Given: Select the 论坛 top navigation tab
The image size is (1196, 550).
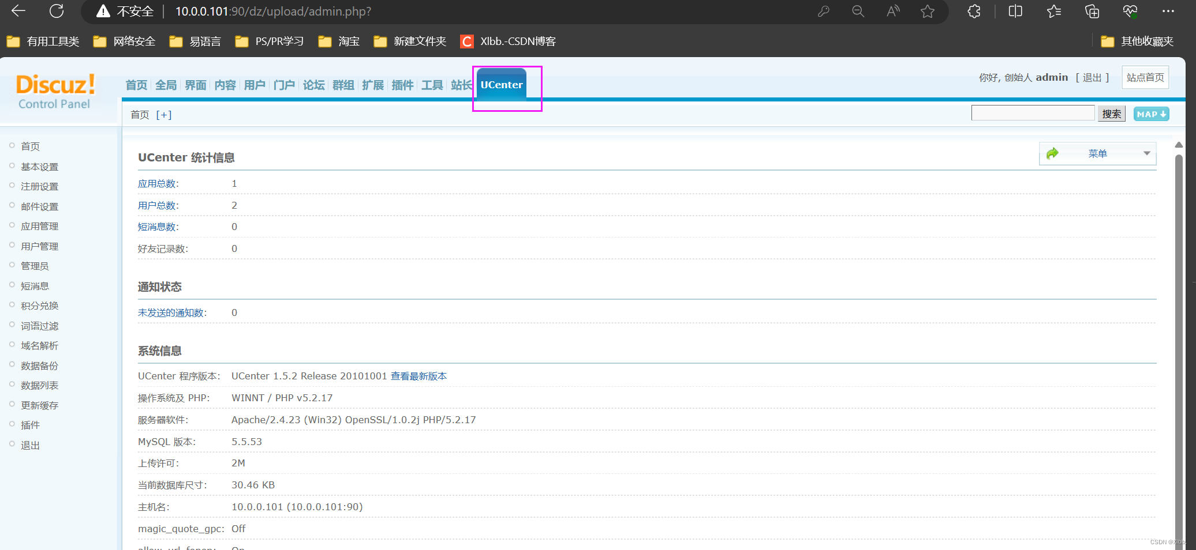Looking at the screenshot, I should point(314,85).
